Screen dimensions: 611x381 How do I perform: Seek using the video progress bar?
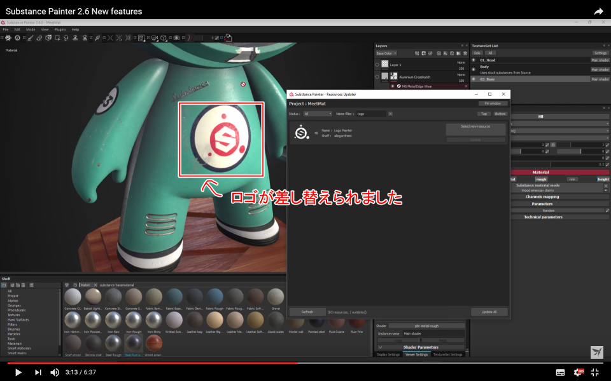(305, 363)
